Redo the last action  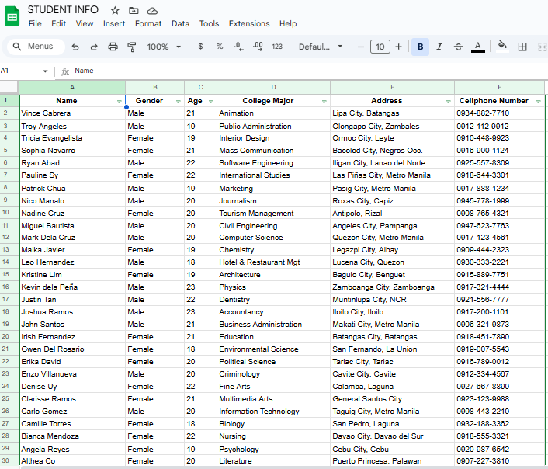(94, 47)
